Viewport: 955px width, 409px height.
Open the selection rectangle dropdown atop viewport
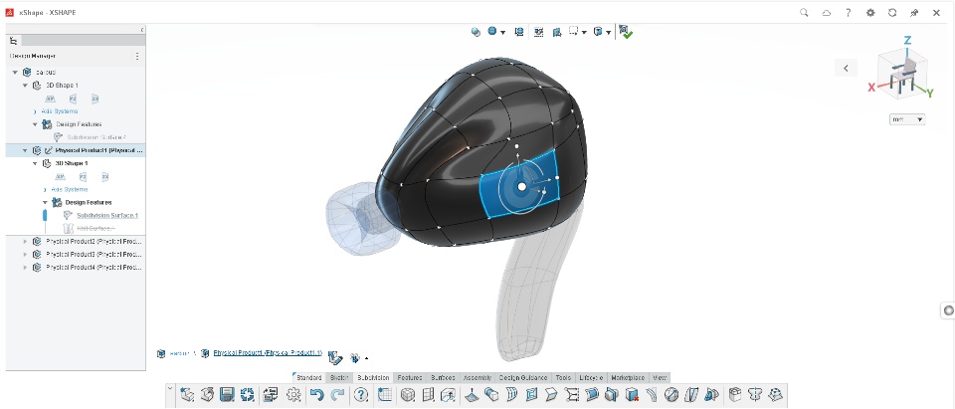(584, 32)
